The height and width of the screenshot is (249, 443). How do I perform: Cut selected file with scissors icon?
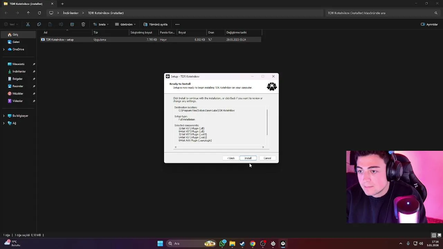click(x=28, y=24)
